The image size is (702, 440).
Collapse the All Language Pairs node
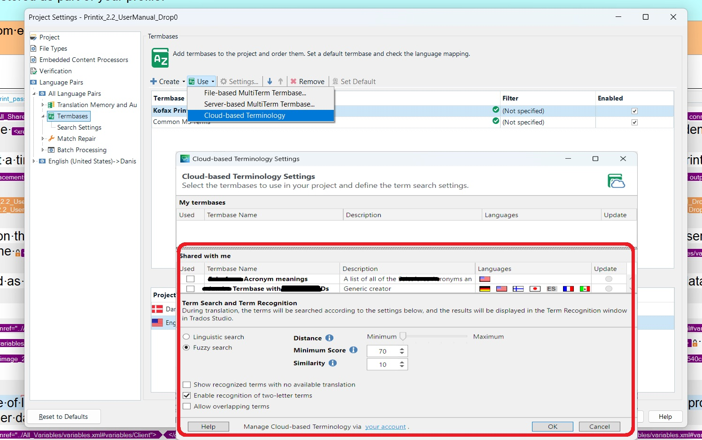[34, 93]
